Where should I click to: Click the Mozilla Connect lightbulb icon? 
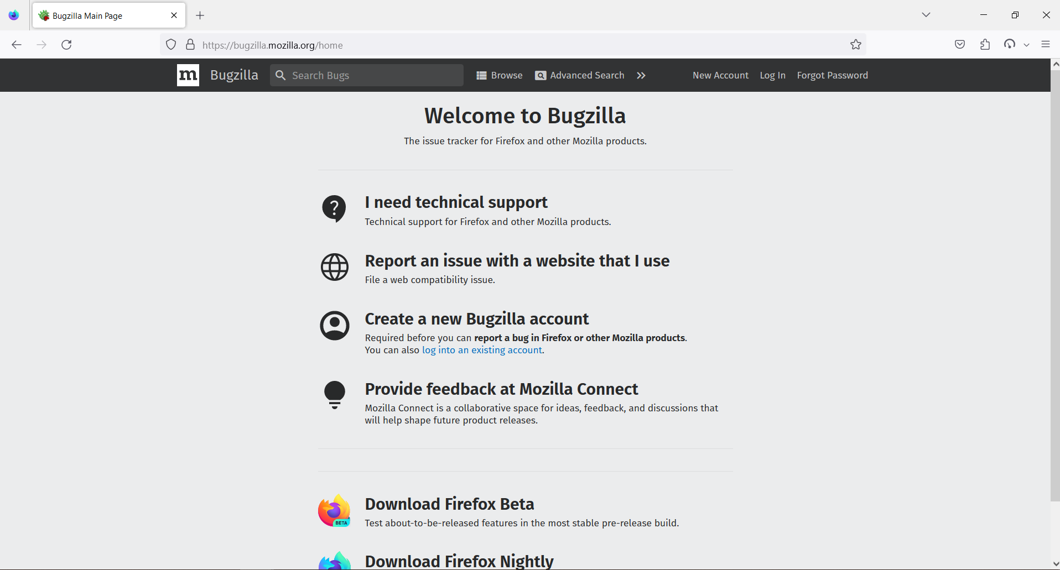pos(334,395)
